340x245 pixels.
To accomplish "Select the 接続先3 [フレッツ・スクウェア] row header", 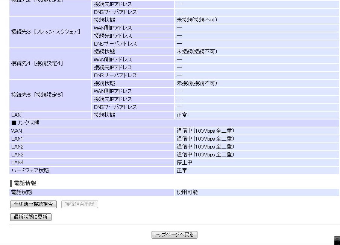I will point(46,32).
